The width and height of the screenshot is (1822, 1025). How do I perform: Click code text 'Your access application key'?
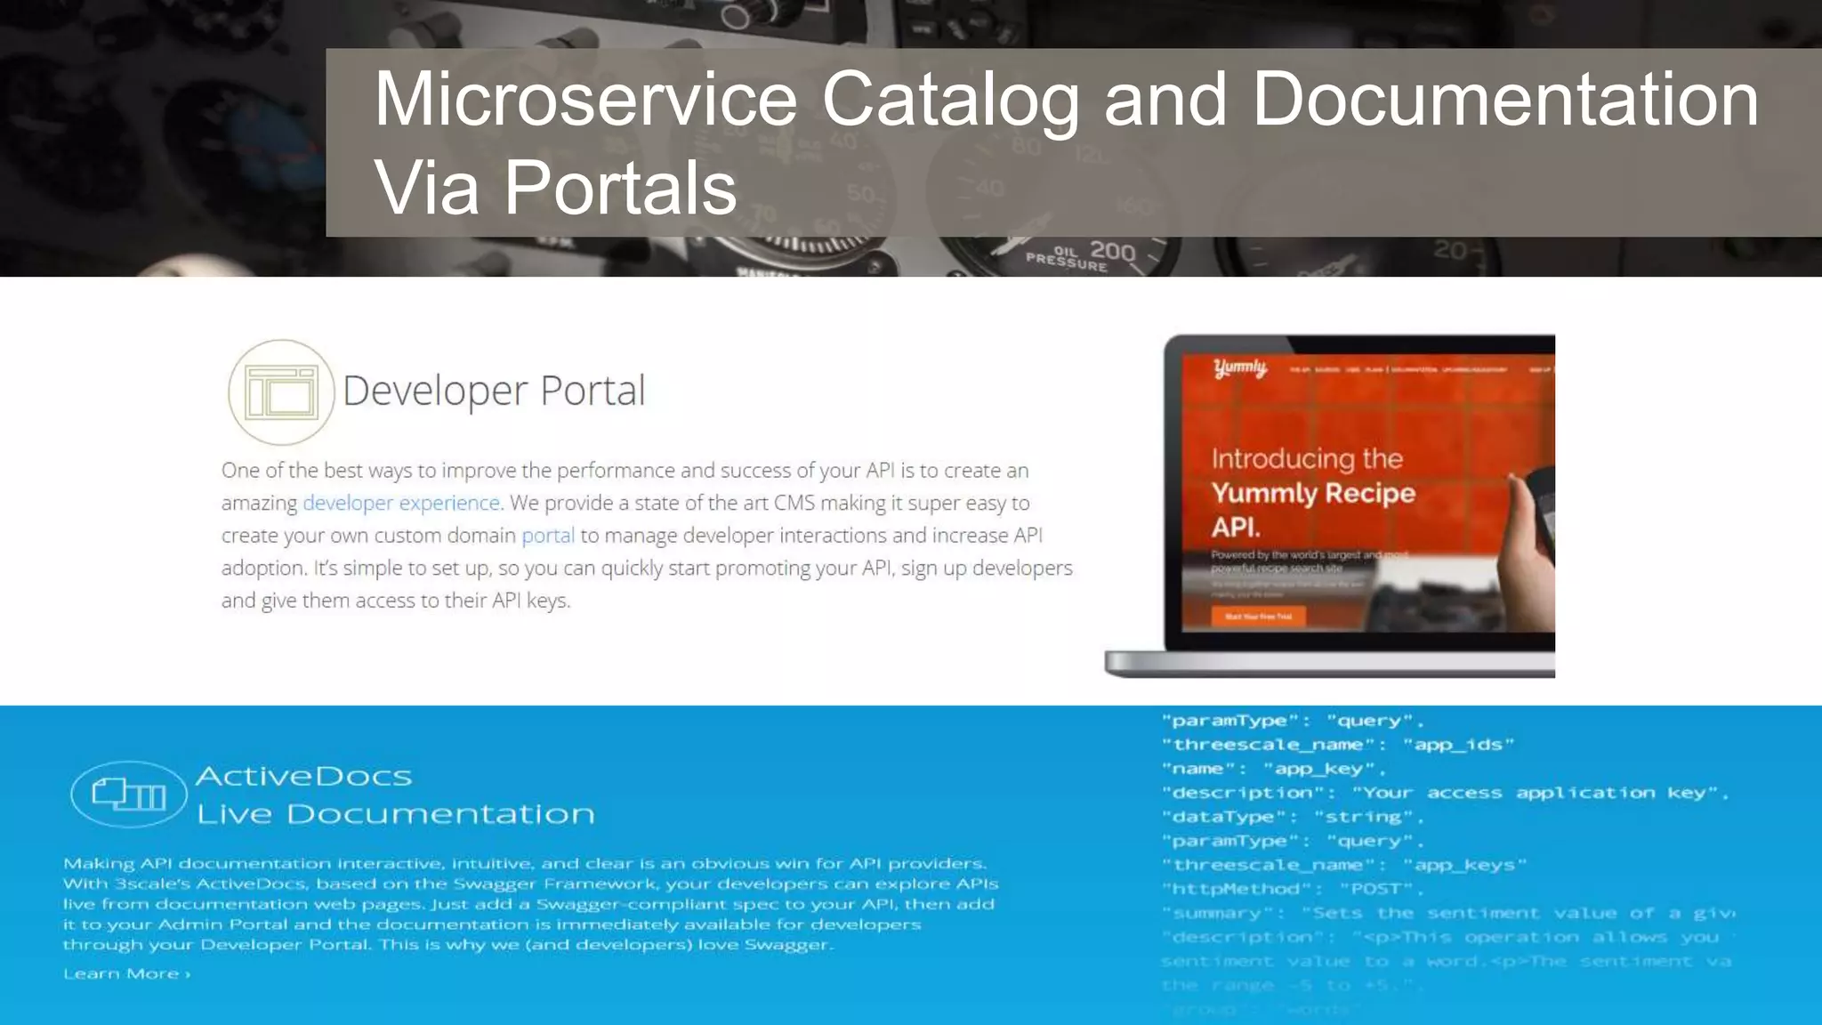point(1535,793)
